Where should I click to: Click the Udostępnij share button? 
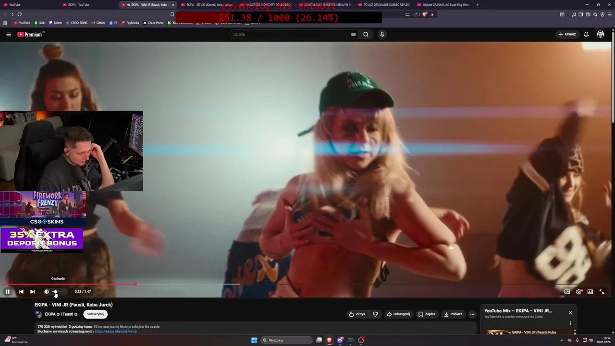(x=399, y=314)
